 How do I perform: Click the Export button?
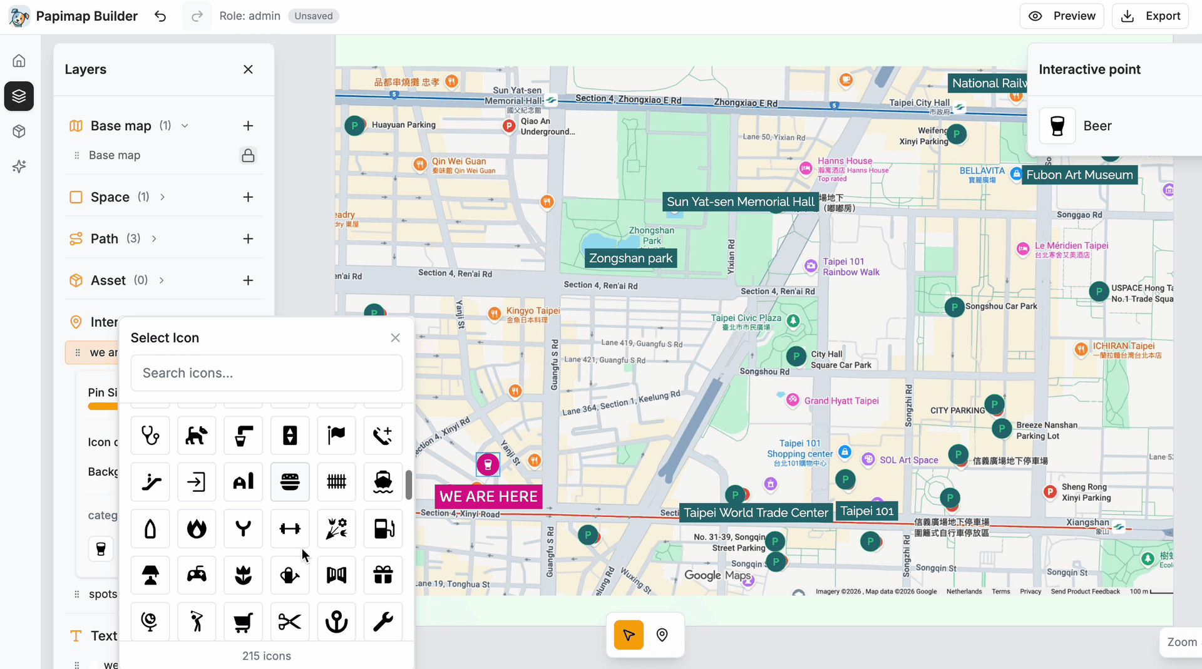[1150, 16]
